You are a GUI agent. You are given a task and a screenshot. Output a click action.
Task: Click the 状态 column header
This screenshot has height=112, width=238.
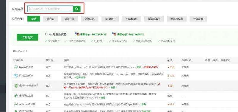coord(215,60)
